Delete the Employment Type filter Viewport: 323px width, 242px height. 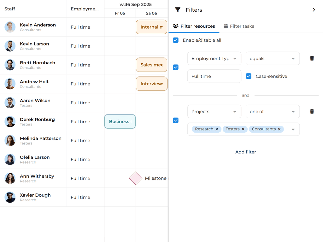(x=312, y=58)
